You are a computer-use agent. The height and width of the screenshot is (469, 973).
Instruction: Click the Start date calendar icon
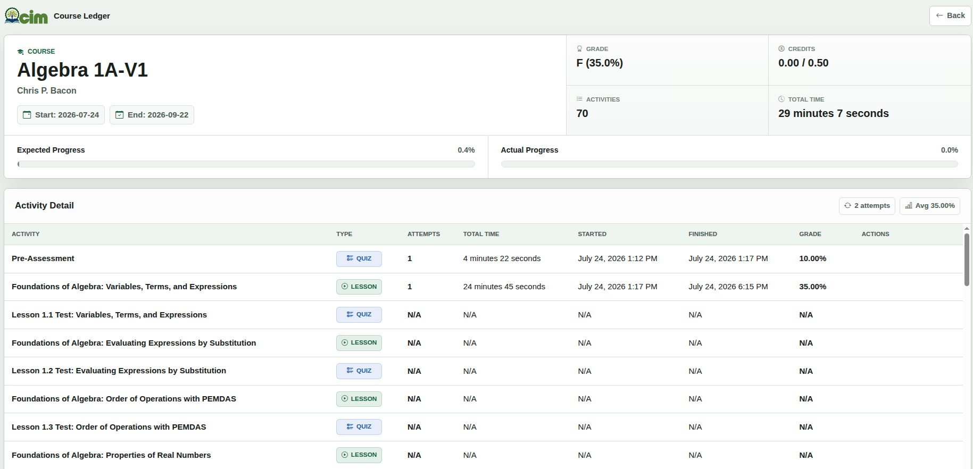[x=27, y=115]
